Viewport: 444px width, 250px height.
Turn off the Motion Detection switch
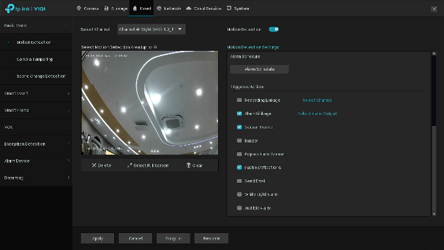point(274,29)
